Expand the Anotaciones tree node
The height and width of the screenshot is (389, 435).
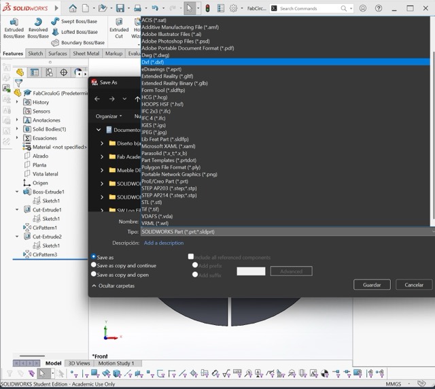pyautogui.click(x=17, y=120)
